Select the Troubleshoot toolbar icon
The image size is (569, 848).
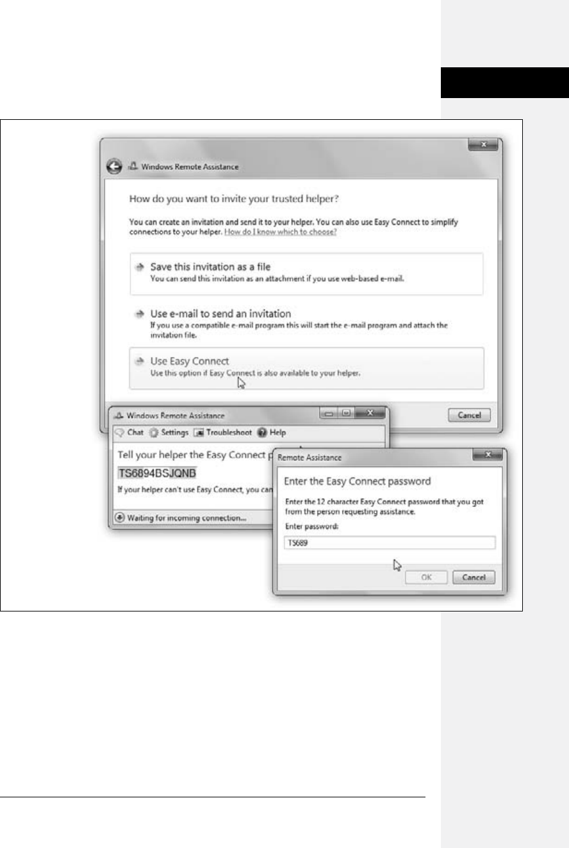click(x=199, y=433)
